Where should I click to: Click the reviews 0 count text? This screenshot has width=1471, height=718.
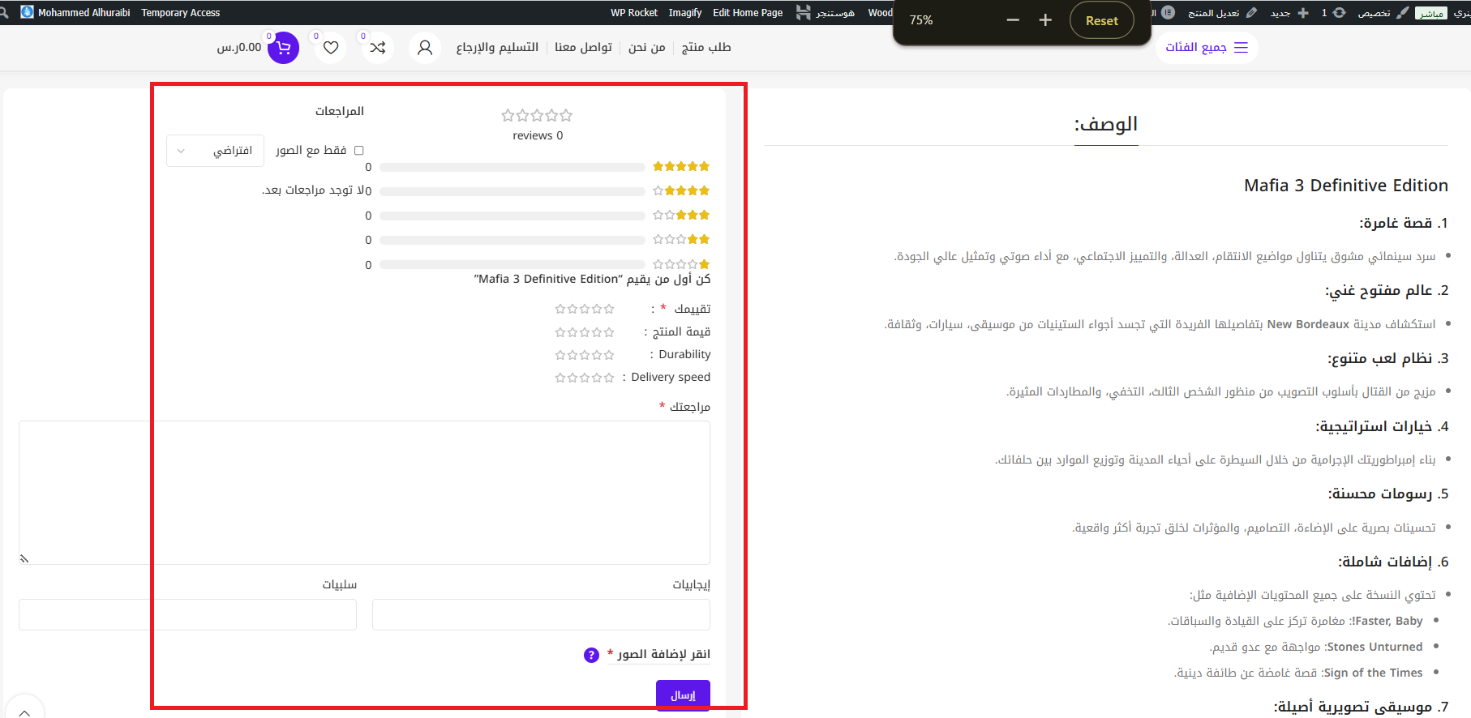[538, 135]
